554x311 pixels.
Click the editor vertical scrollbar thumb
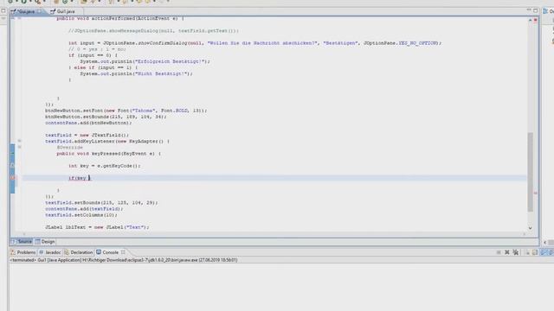[x=530, y=172]
